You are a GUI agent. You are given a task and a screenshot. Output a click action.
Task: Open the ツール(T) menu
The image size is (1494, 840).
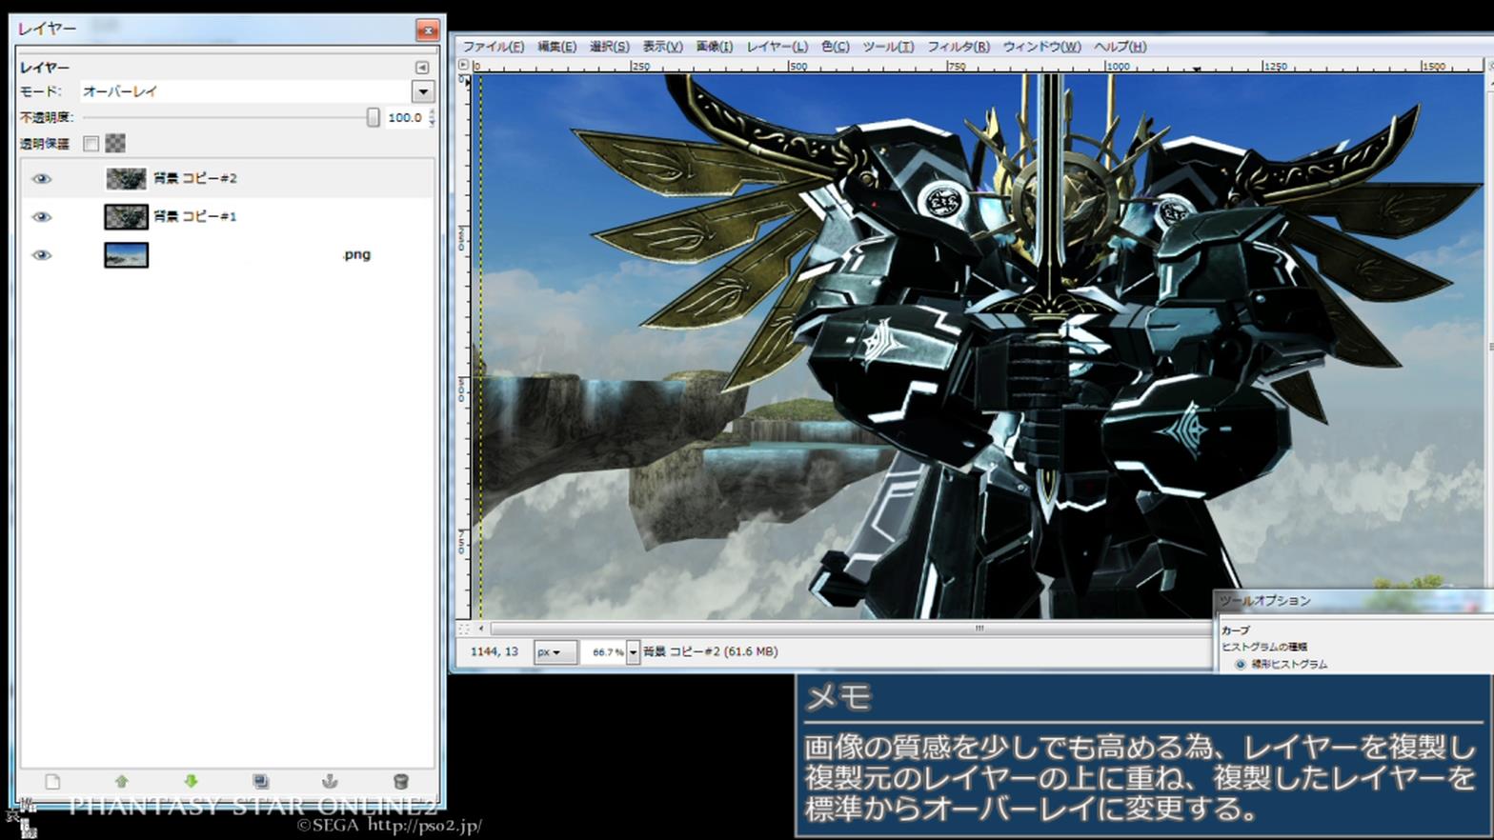[x=888, y=46]
